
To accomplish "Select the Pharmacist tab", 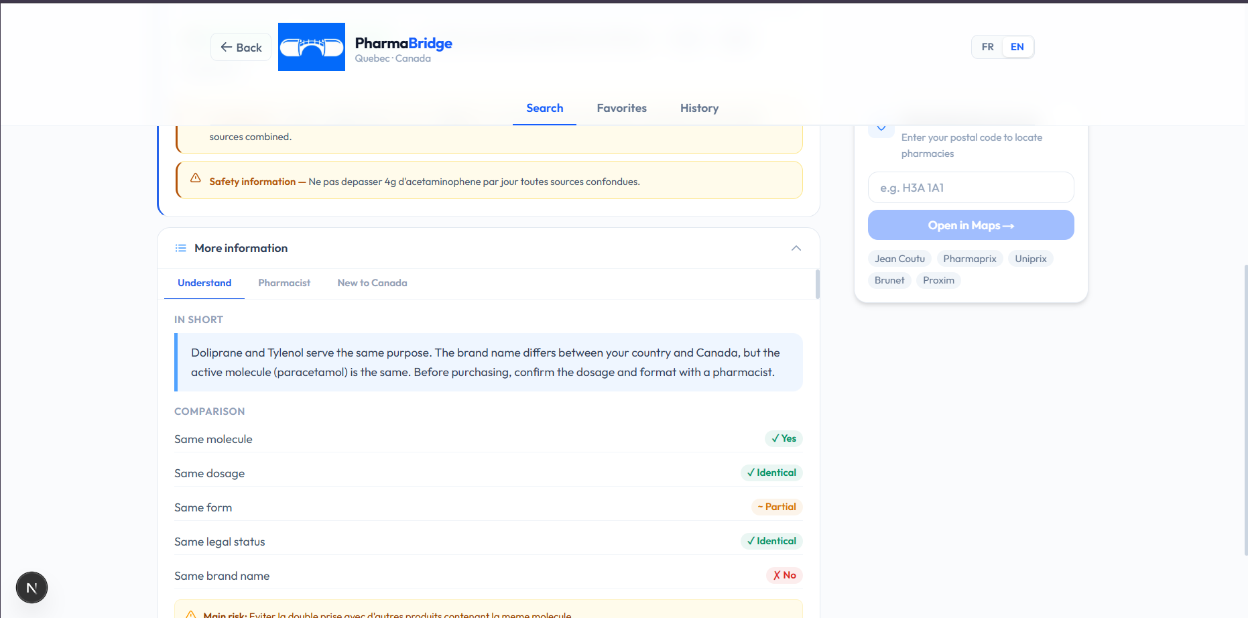I will coord(284,283).
